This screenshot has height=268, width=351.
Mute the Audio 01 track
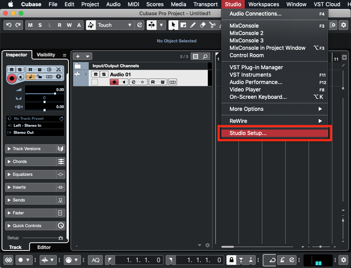pos(96,74)
